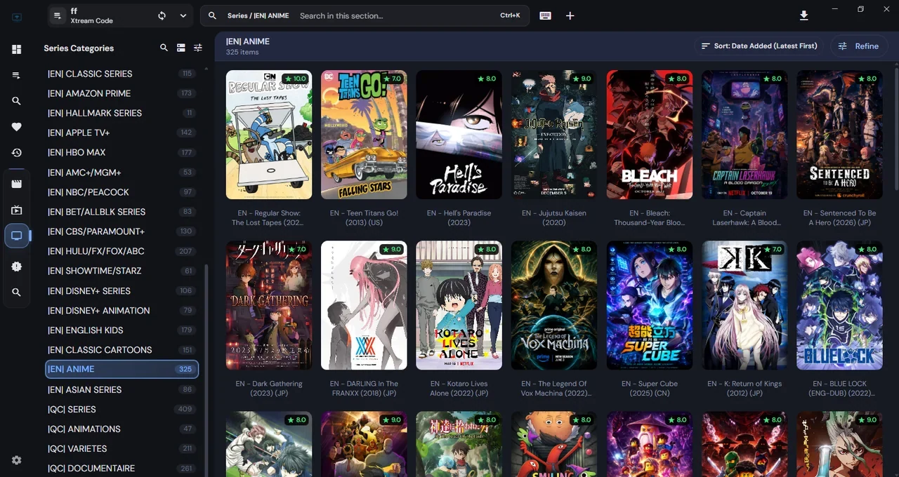This screenshot has width=899, height=477.
Task: Open the Kotaro Lives Alone poster
Action: click(459, 305)
